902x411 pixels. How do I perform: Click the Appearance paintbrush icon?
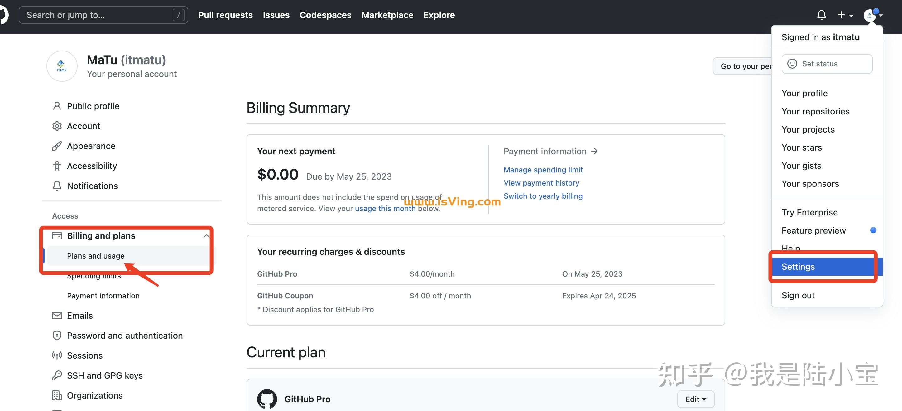coord(57,146)
